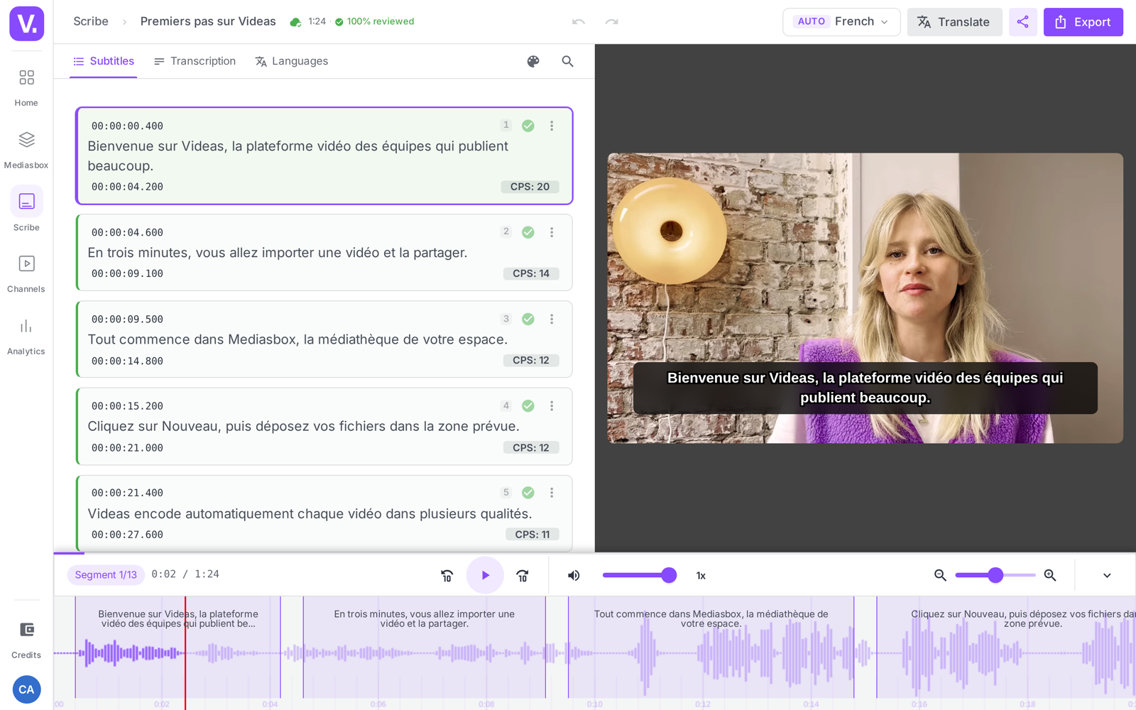Switch to the Subtitles tab
The image size is (1136, 710).
pyautogui.click(x=104, y=61)
